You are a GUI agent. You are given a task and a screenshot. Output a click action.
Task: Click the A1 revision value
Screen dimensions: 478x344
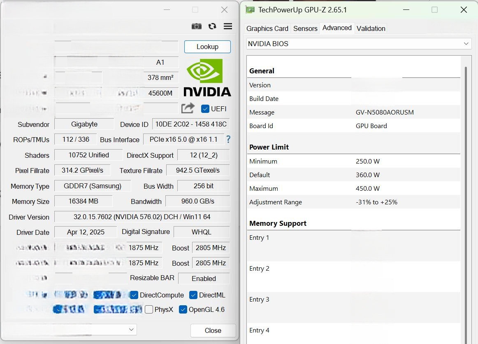tap(161, 62)
